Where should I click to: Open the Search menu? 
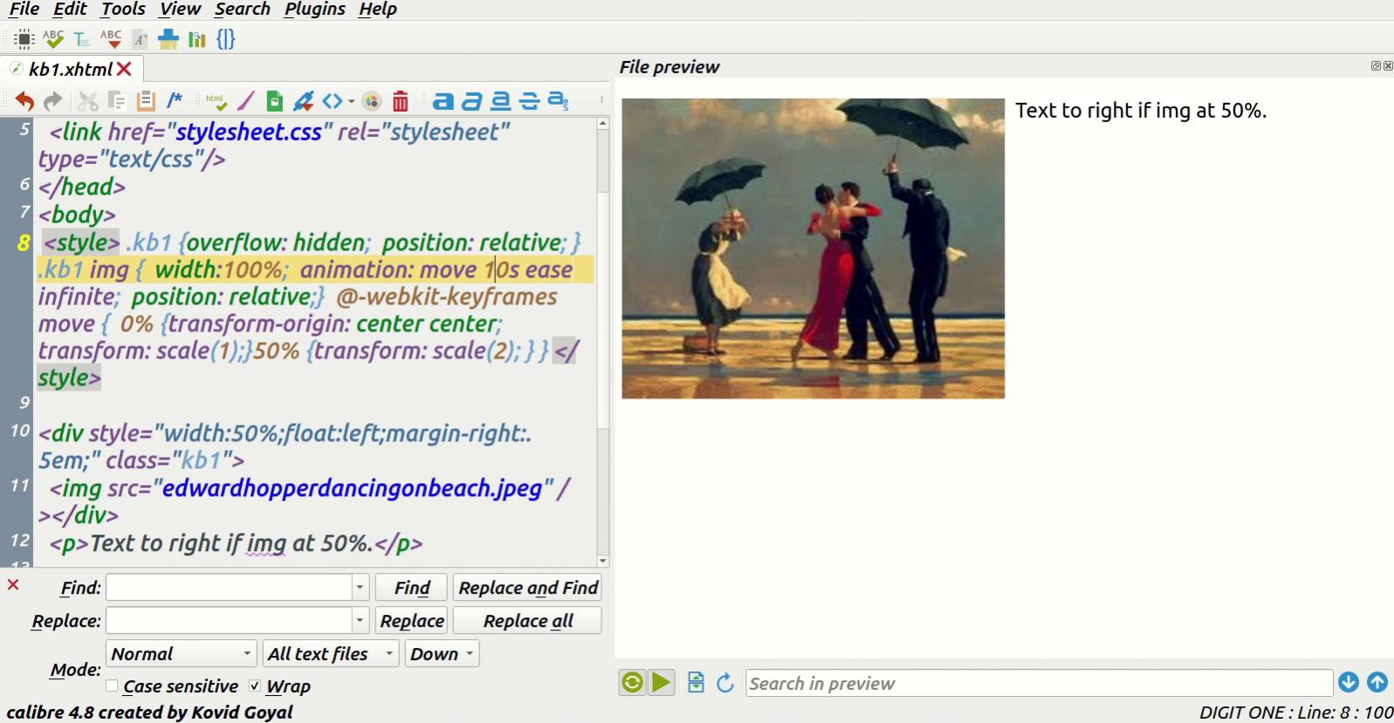point(243,10)
